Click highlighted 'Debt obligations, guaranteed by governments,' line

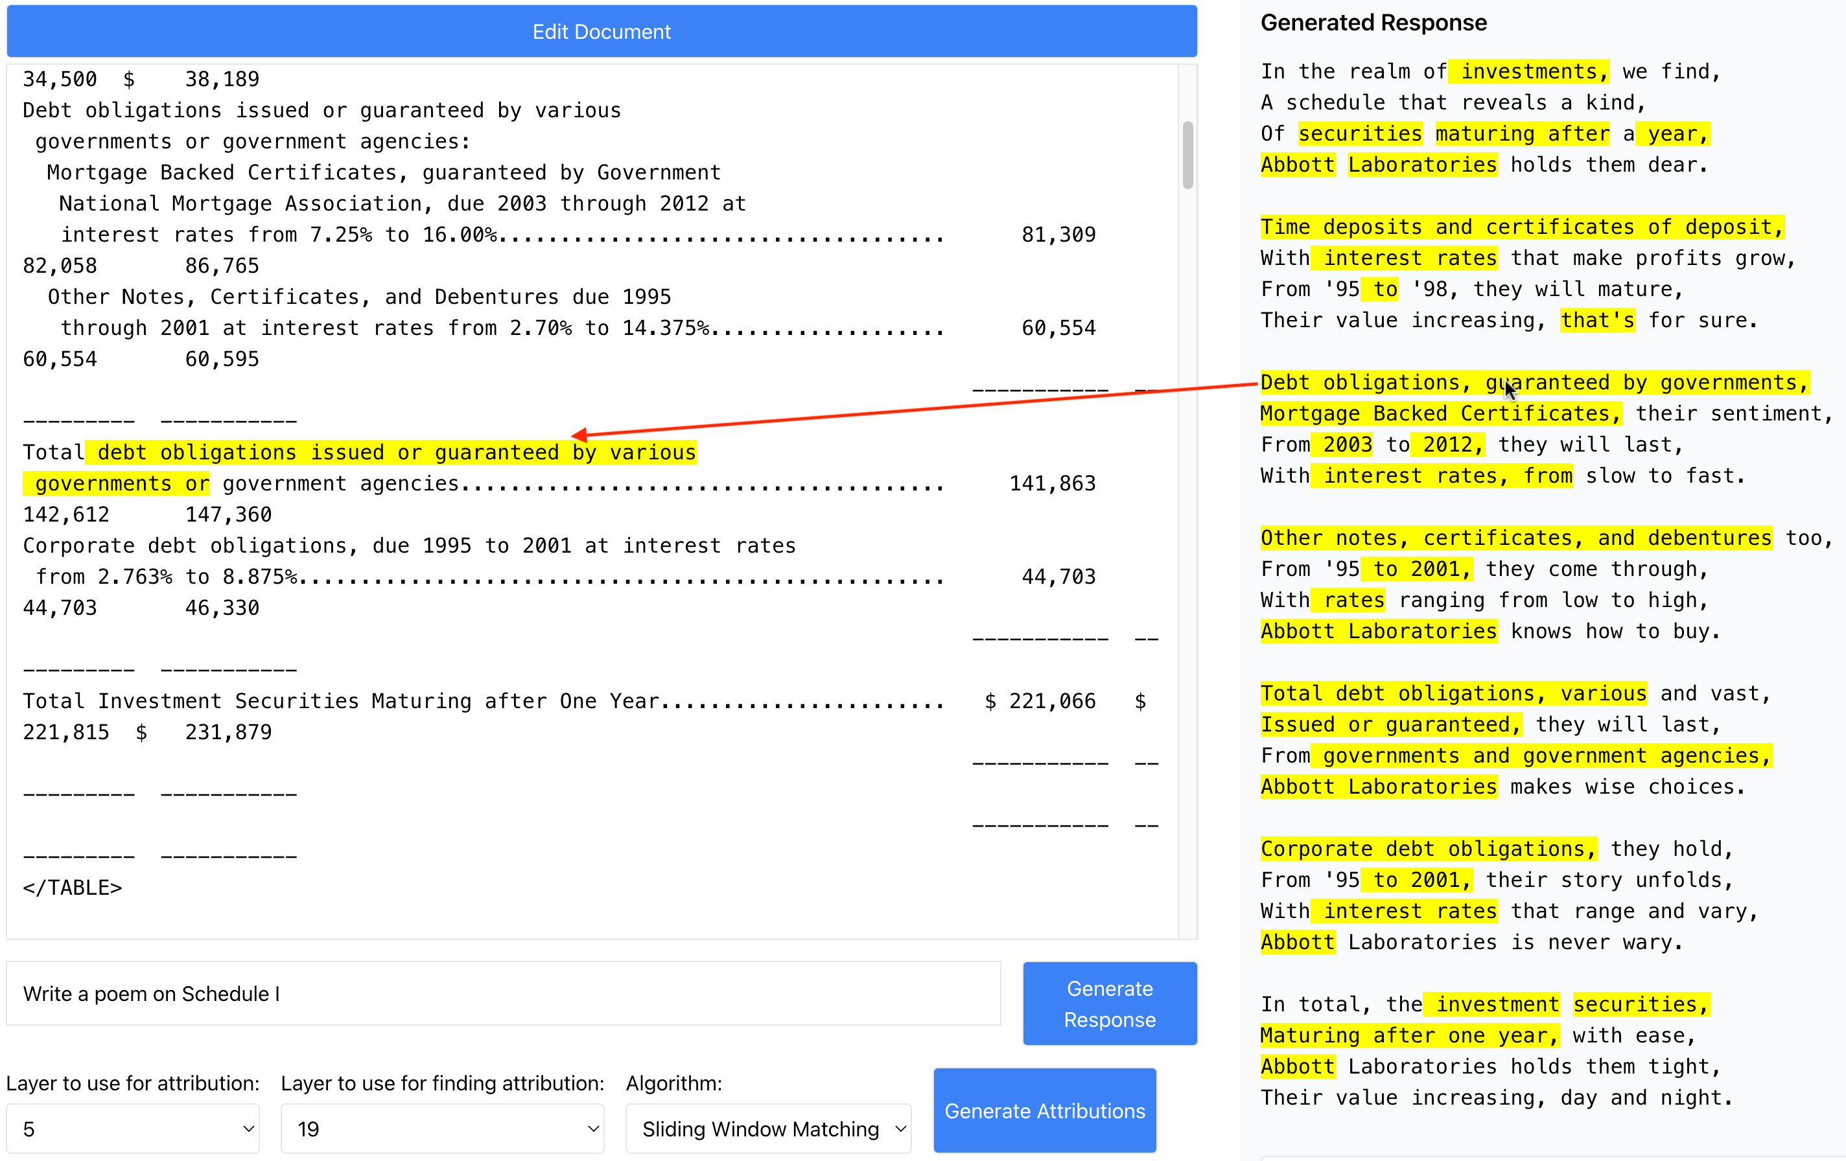1533,382
